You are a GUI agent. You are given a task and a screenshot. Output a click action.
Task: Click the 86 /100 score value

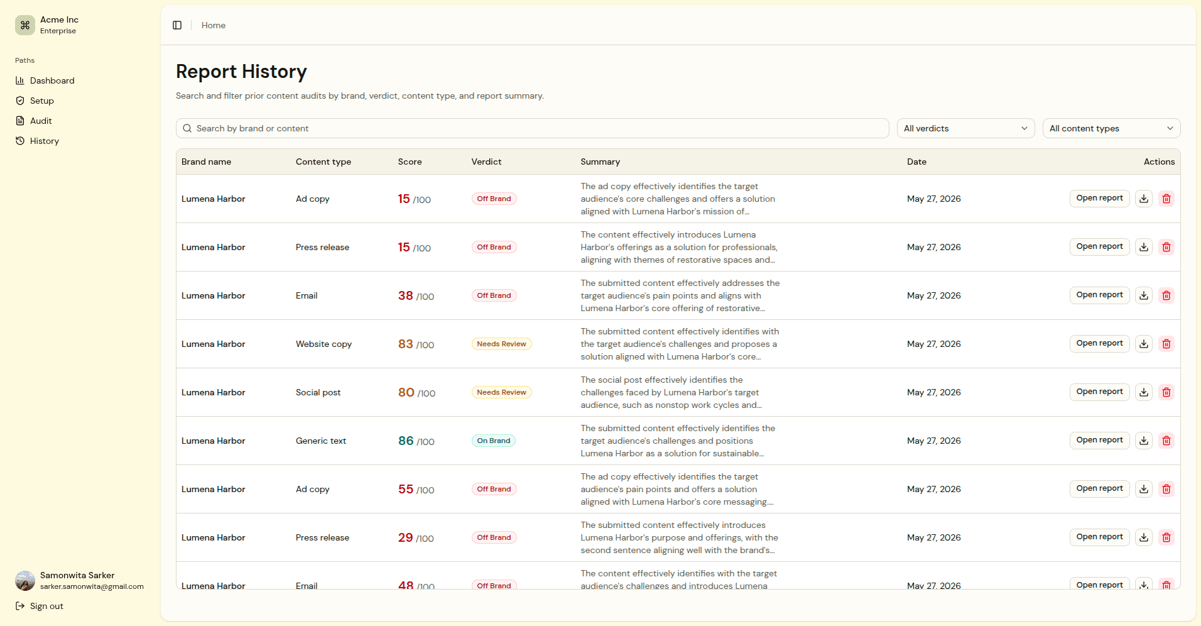416,441
